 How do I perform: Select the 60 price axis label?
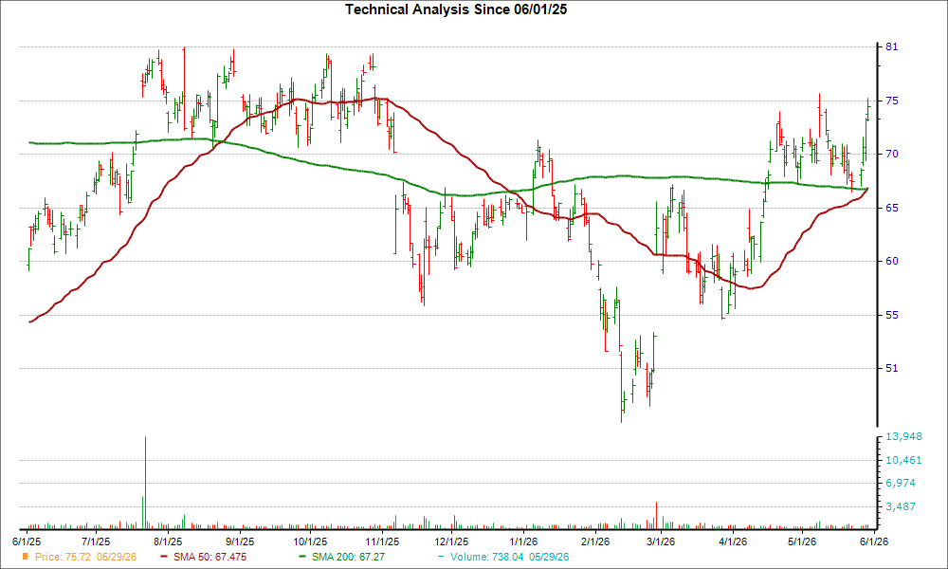892,261
